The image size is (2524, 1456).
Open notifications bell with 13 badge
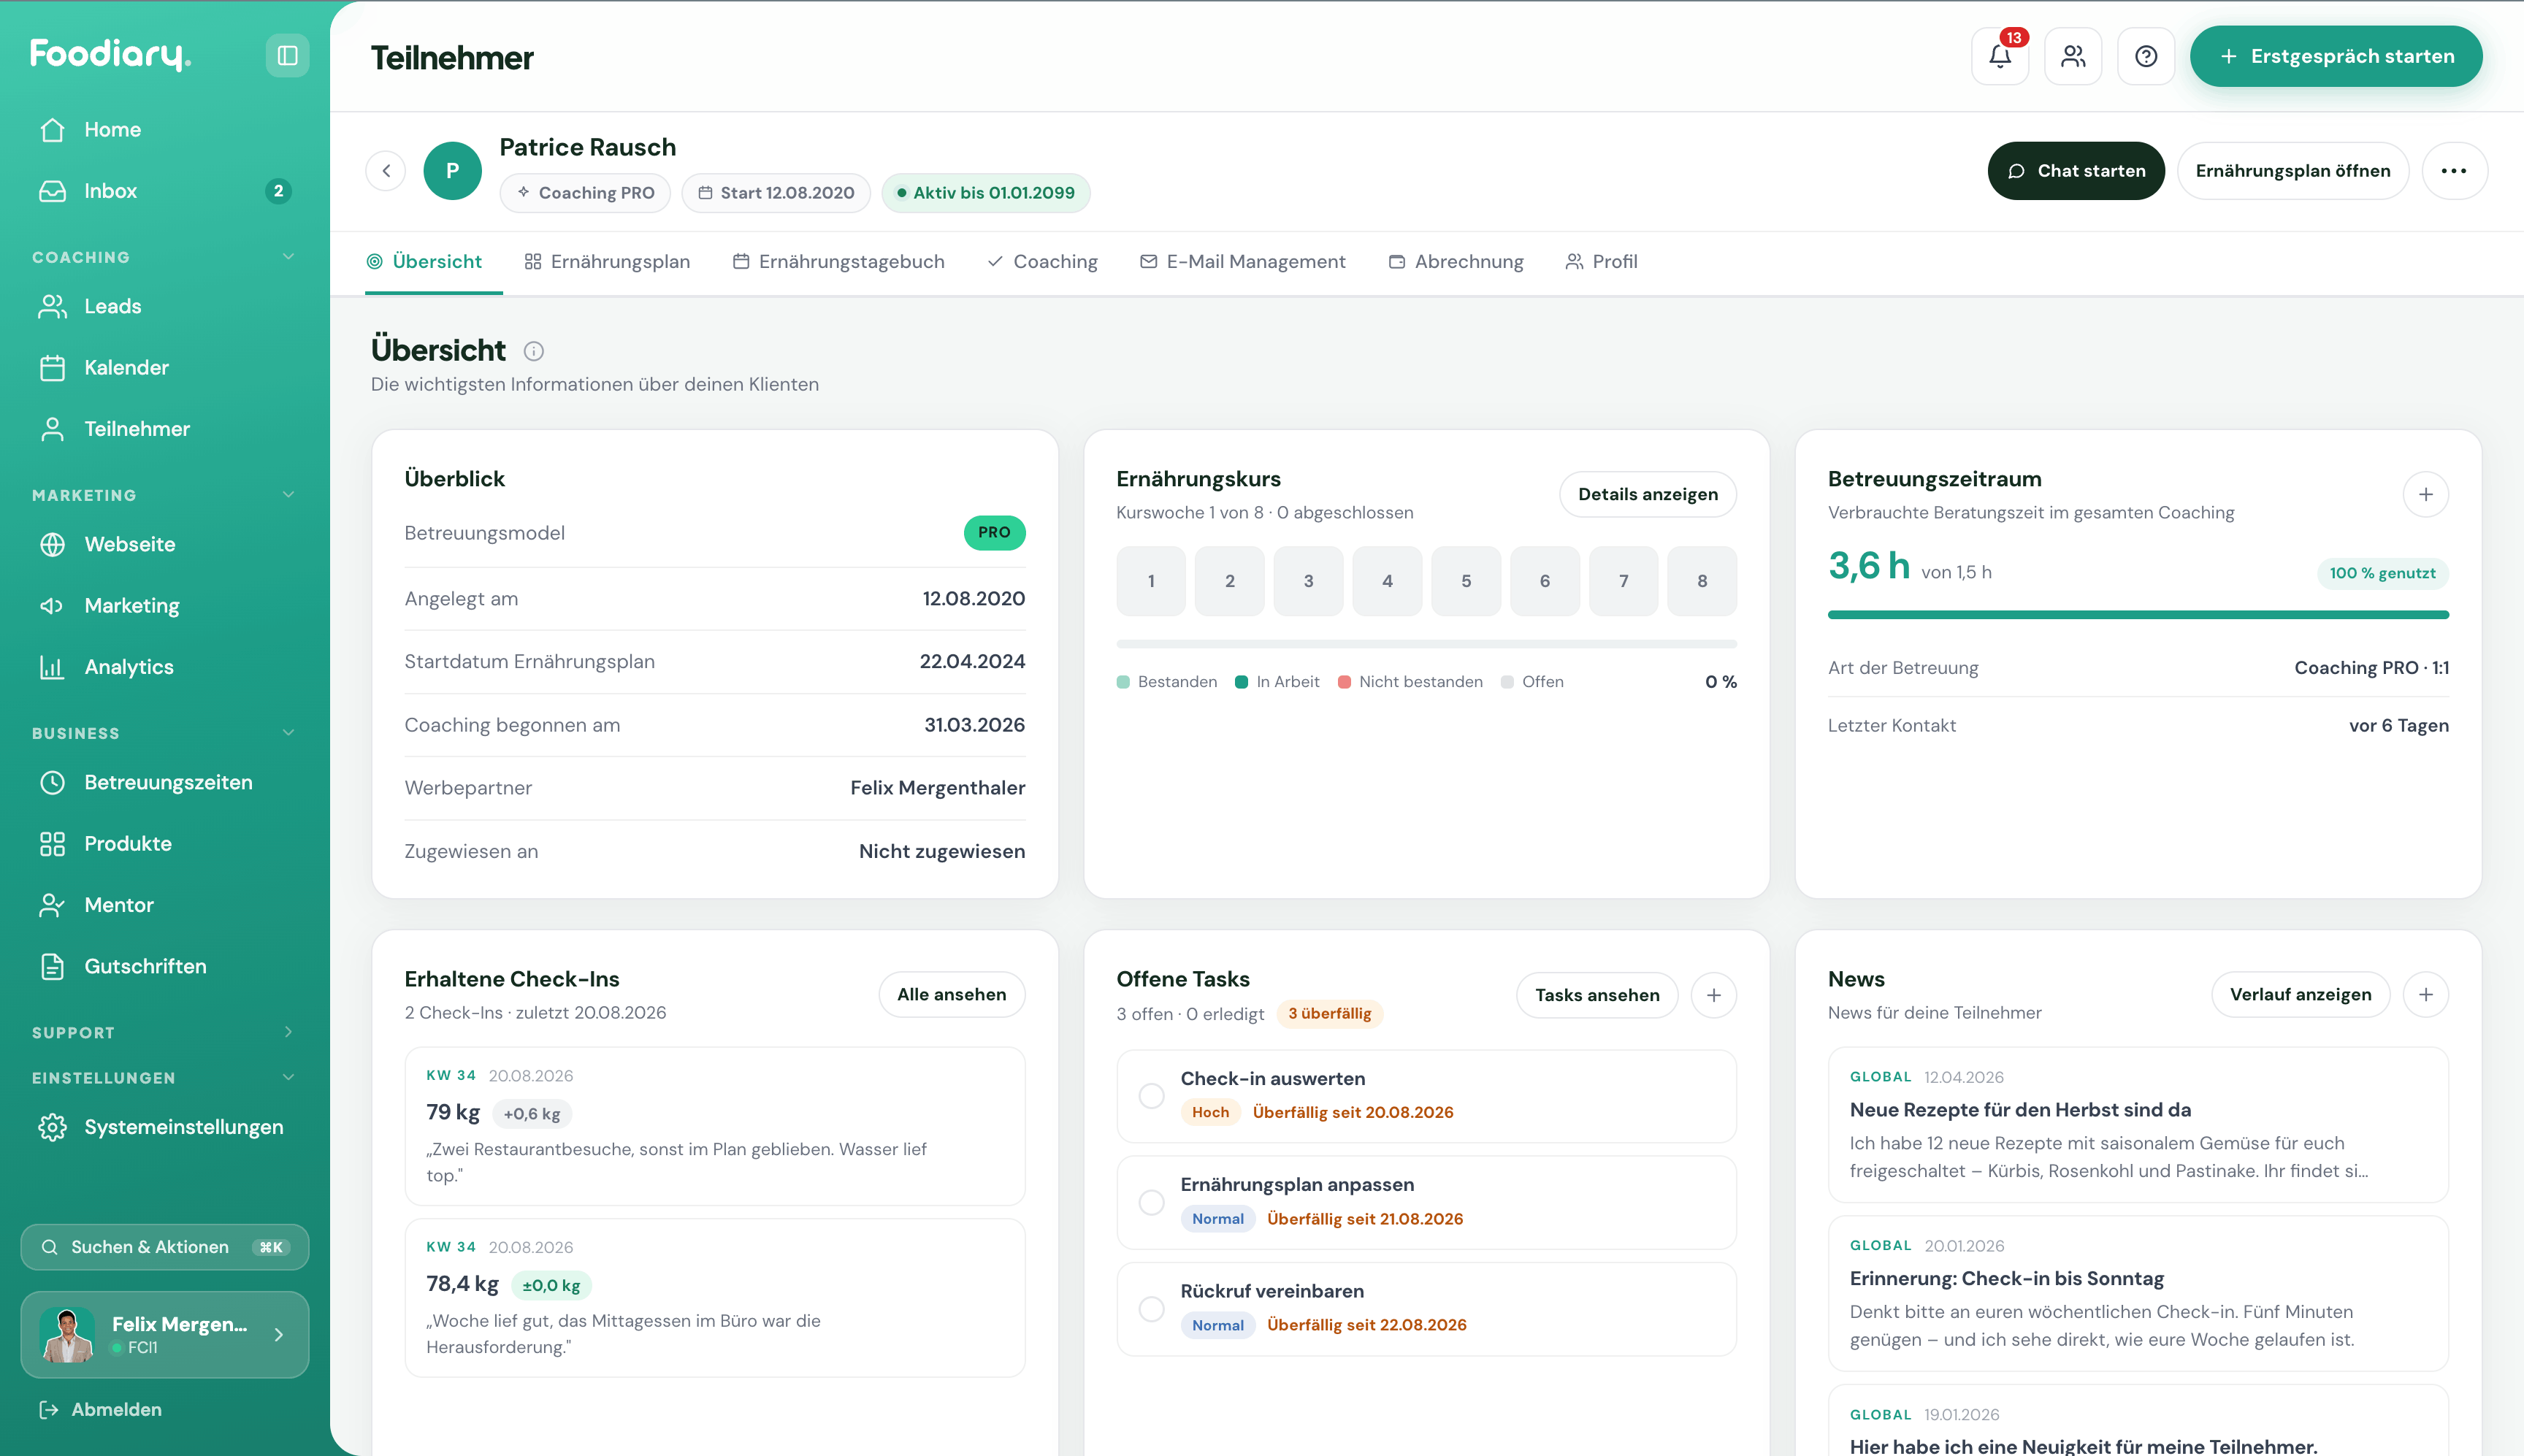[x=2000, y=56]
